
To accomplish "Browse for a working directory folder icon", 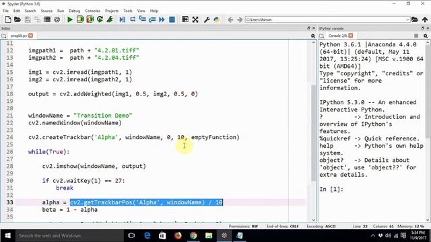I will (x=415, y=19).
